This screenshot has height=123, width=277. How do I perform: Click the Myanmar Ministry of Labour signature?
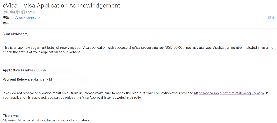coord(46,120)
